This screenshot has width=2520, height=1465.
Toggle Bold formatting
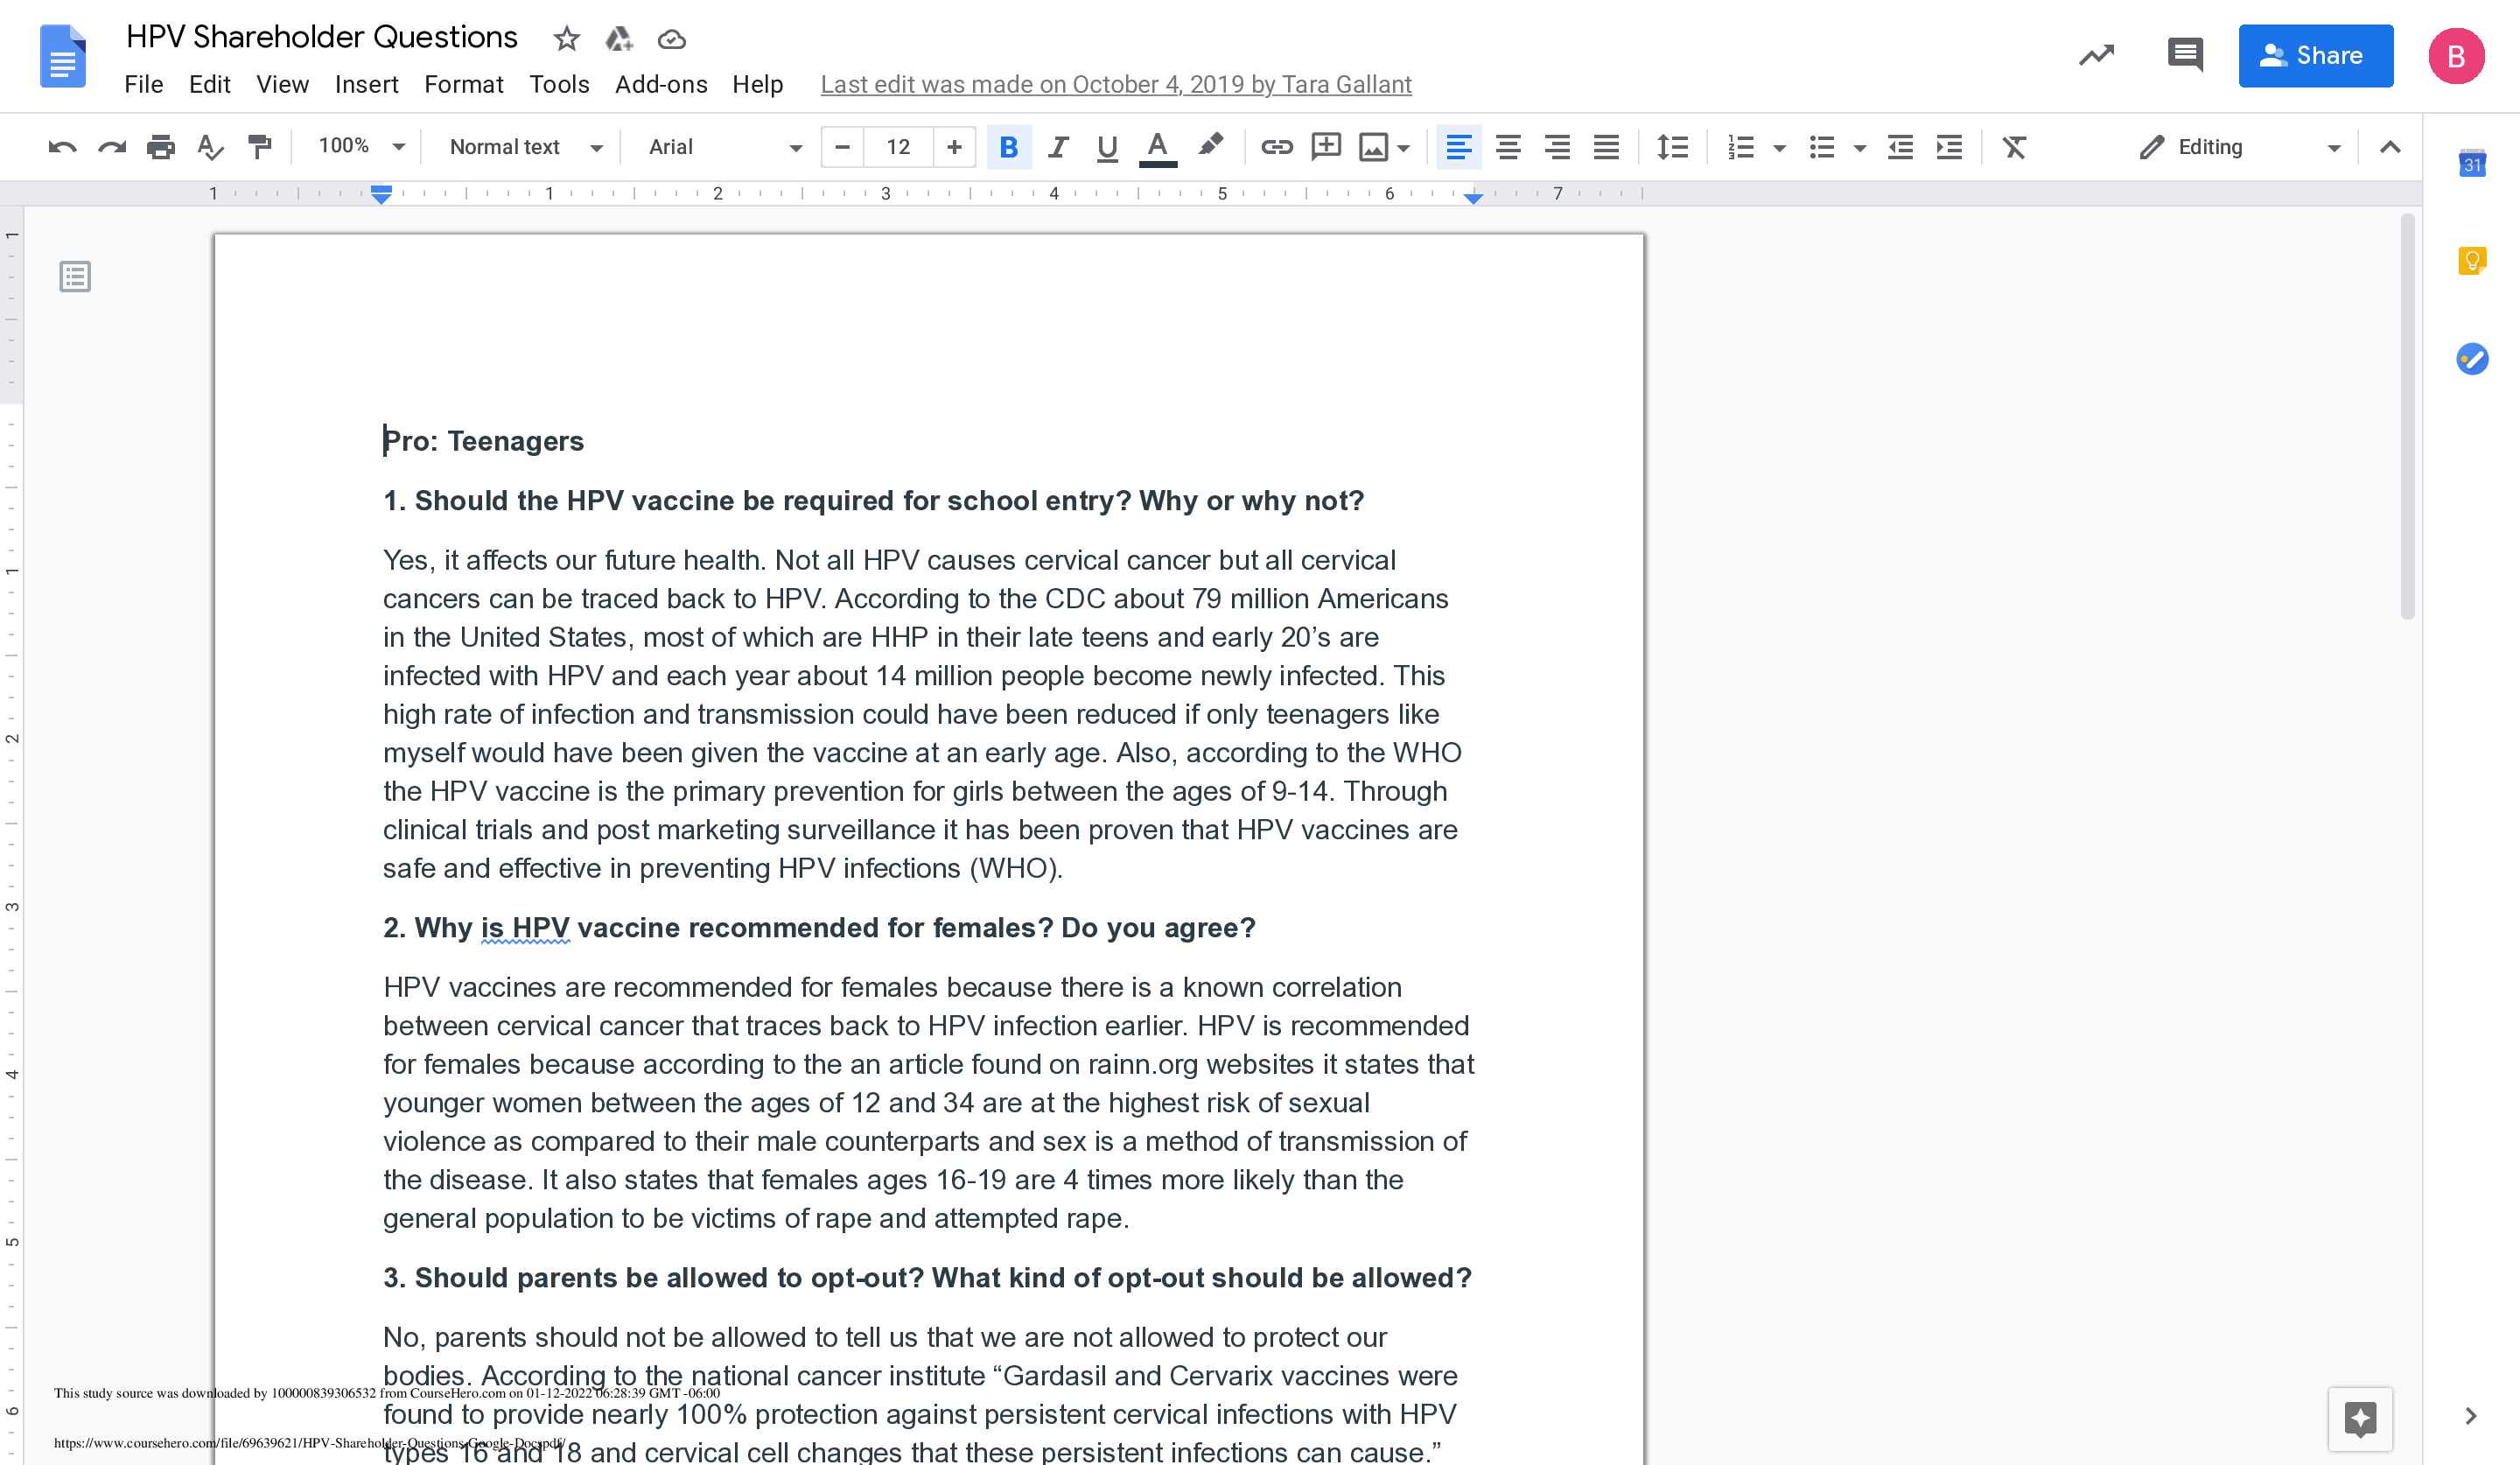pyautogui.click(x=1008, y=147)
